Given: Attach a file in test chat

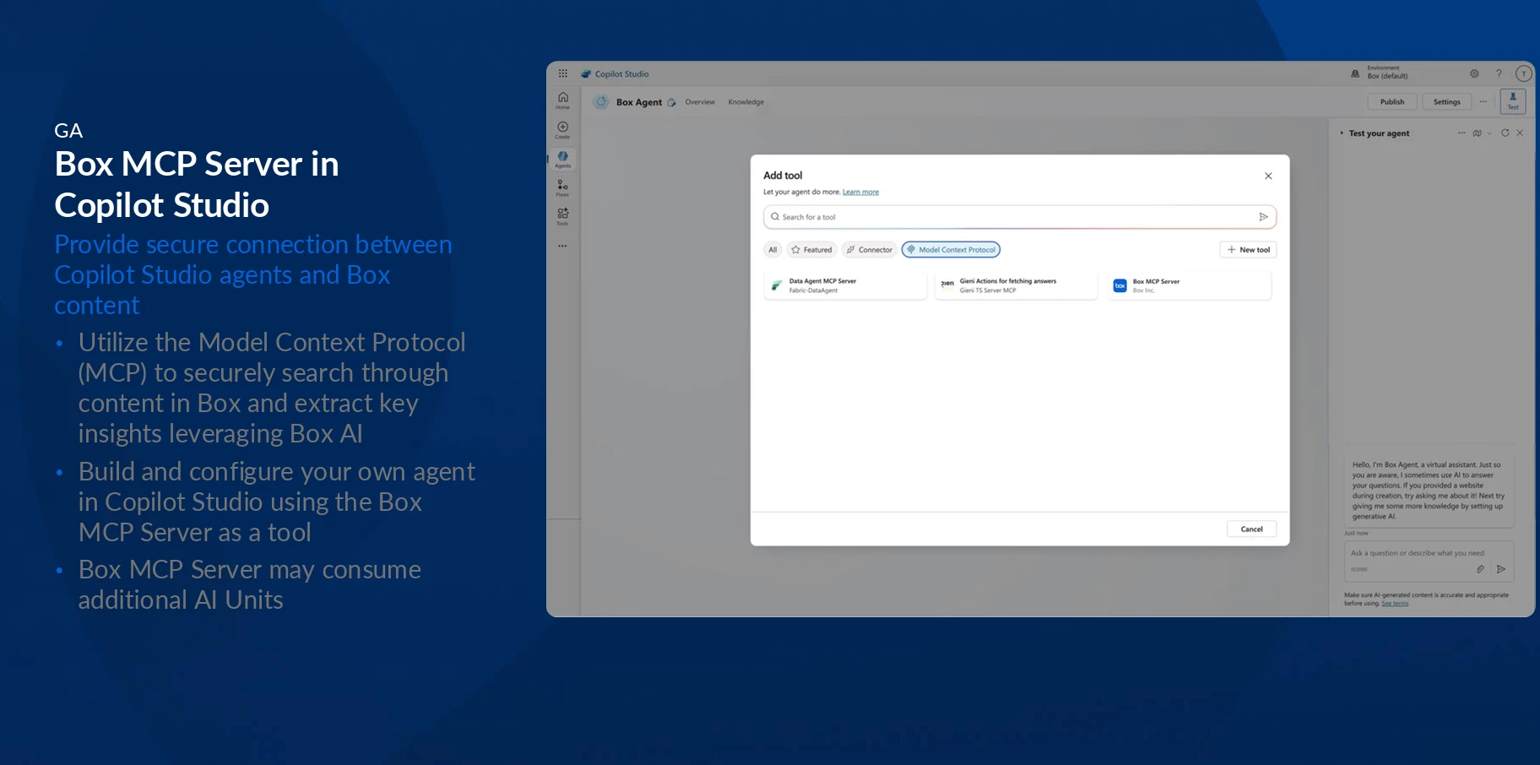Looking at the screenshot, I should pos(1480,569).
